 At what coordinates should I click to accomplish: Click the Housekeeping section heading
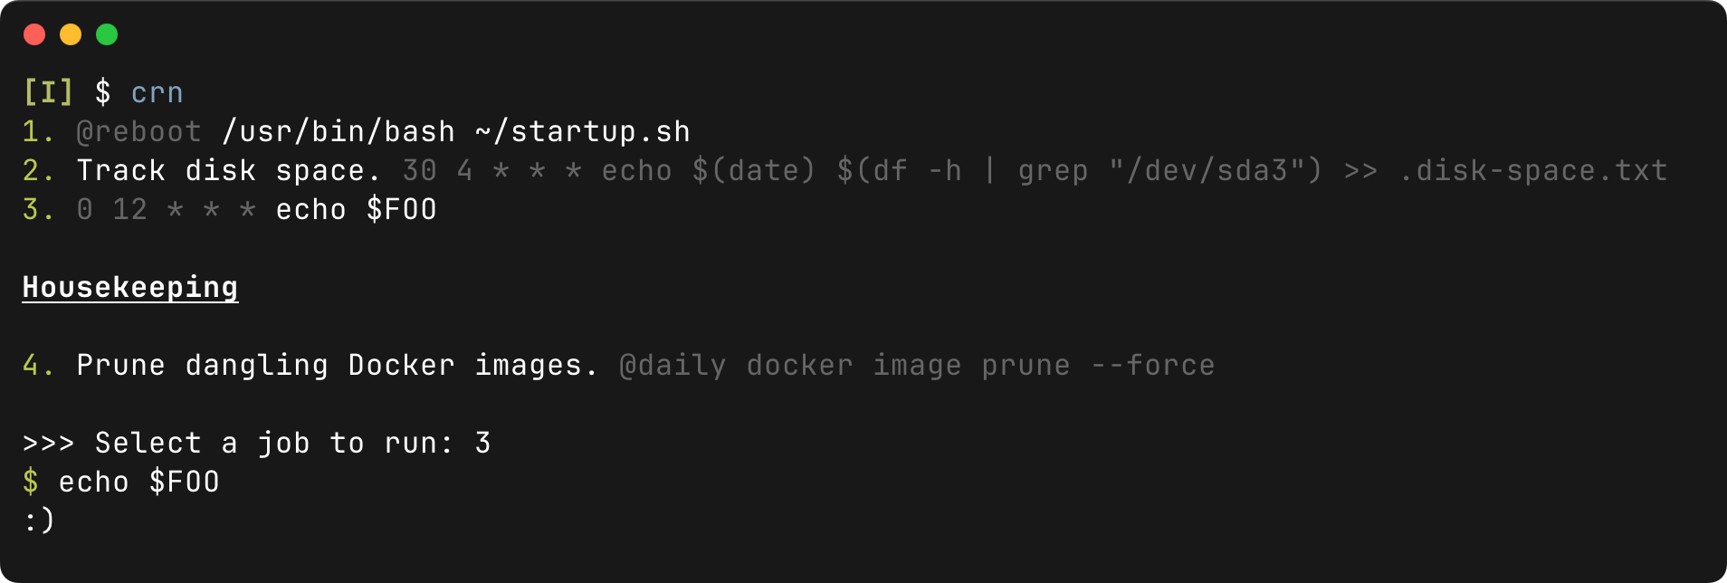click(x=130, y=287)
